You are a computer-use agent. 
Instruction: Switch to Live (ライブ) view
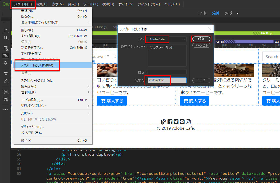[x=229, y=13]
